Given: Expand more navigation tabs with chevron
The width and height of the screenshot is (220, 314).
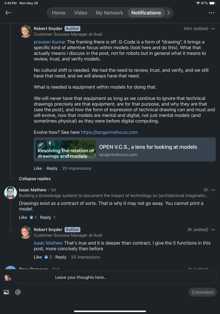Looking at the screenshot, I should click(168, 13).
